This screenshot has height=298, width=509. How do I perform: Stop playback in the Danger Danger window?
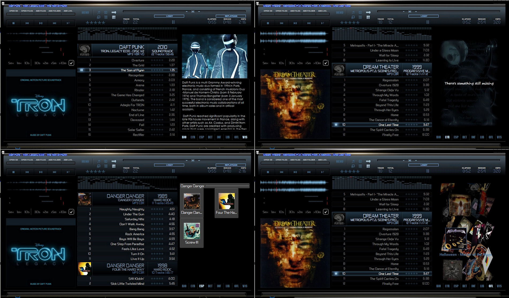[13, 172]
